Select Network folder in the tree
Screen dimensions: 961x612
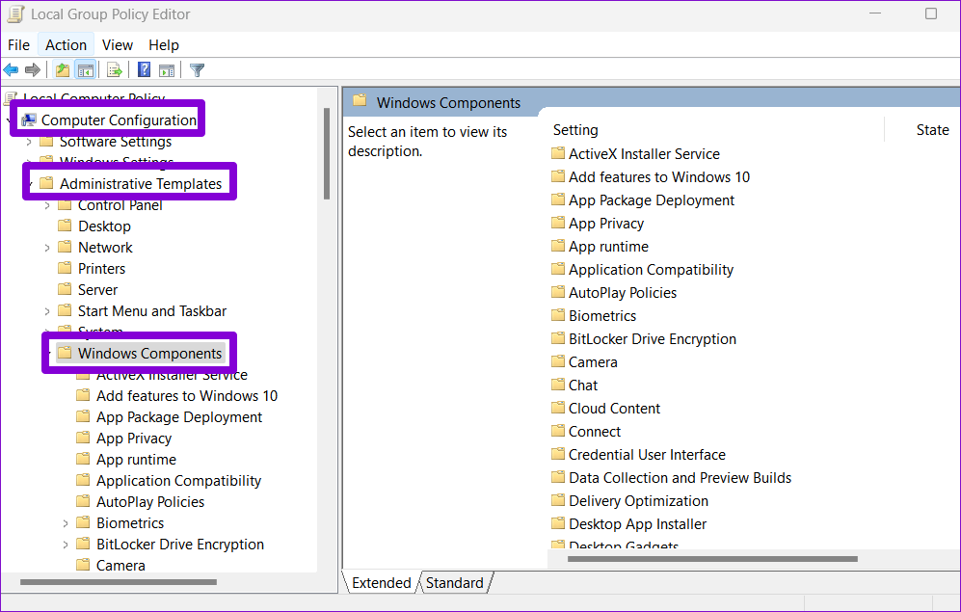[105, 248]
